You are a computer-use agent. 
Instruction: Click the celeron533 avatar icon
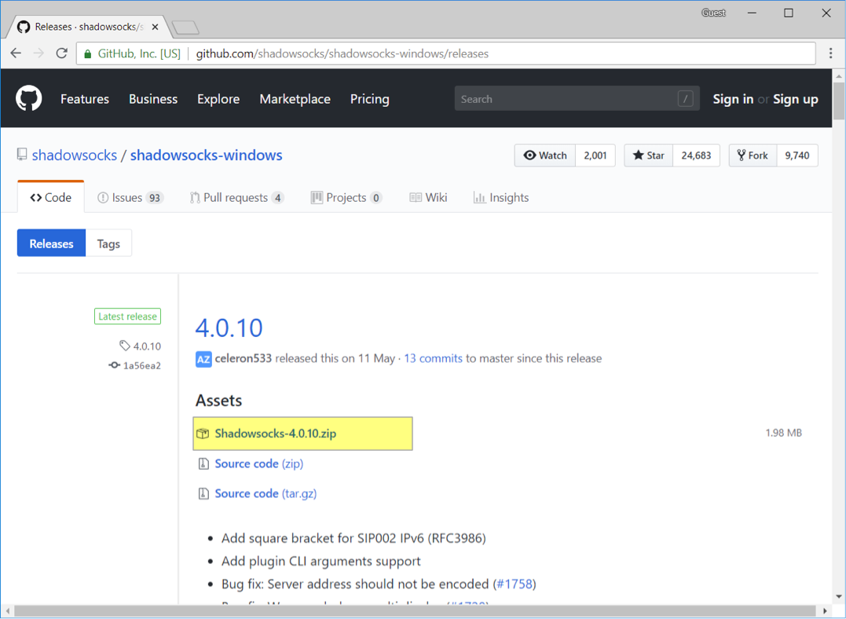[203, 359]
